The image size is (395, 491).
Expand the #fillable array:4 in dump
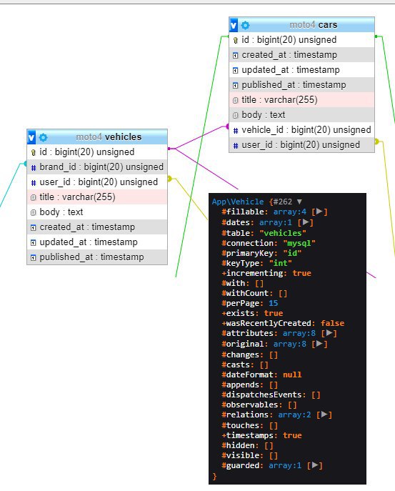tap(319, 212)
